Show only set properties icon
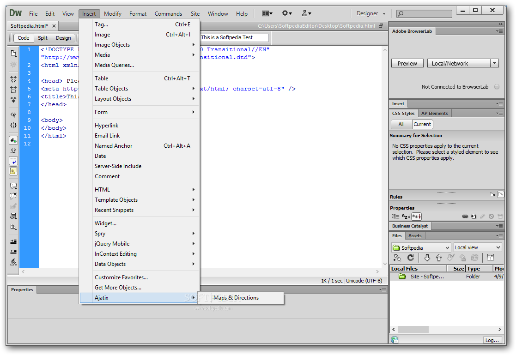The image size is (516, 355). coord(416,216)
